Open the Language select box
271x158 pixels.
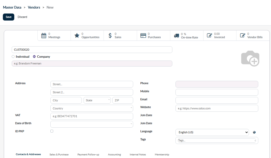(x=212, y=132)
